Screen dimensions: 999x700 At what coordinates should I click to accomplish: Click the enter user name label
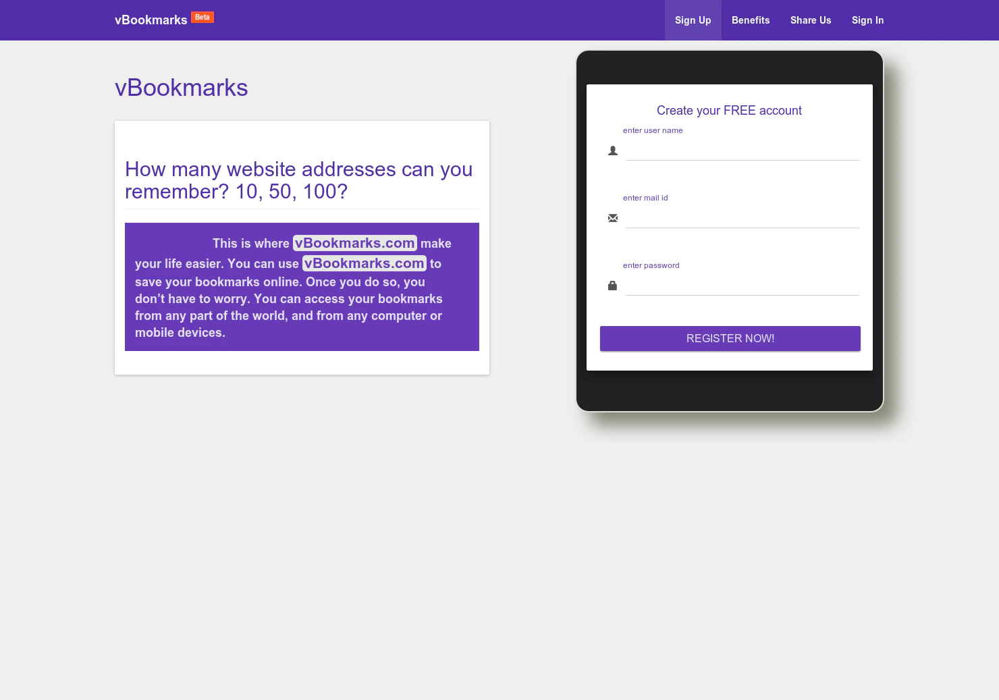653,130
